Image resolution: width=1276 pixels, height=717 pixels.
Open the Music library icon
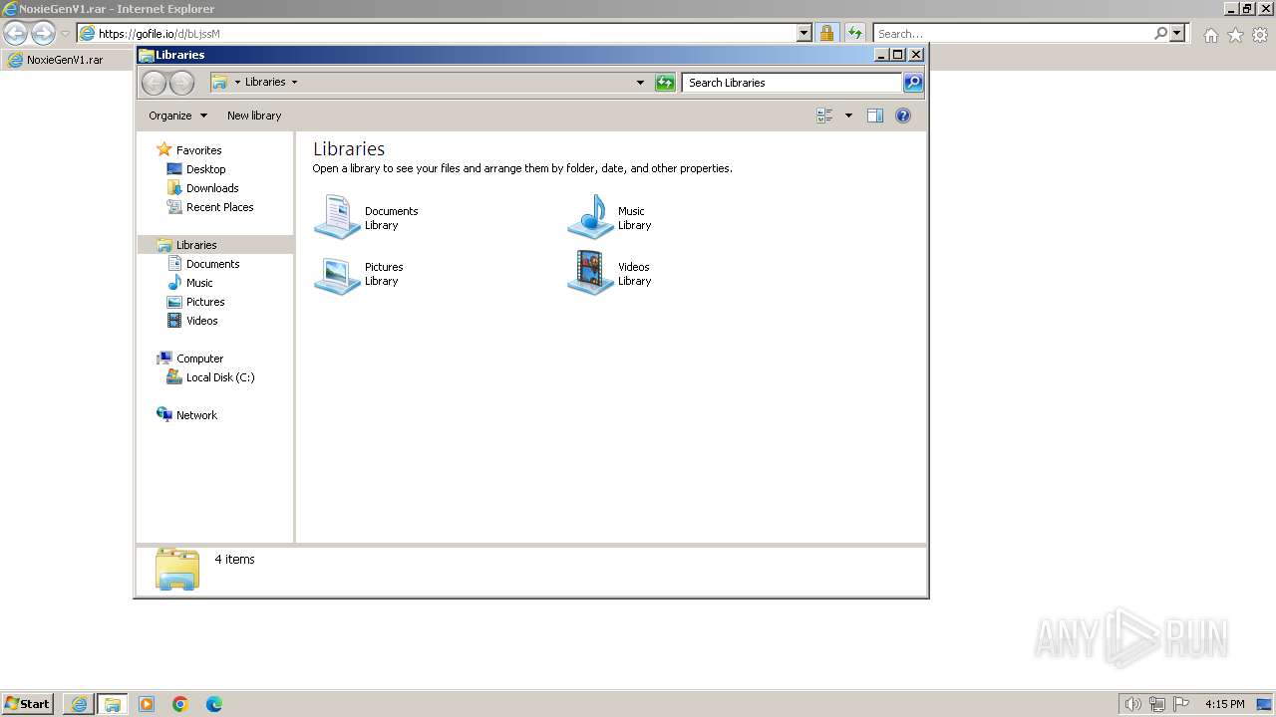click(590, 217)
